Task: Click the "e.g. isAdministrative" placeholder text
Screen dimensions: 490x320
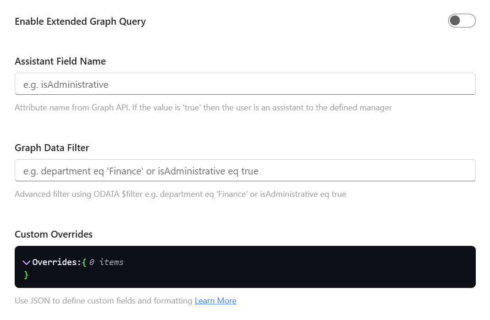Action: click(66, 85)
